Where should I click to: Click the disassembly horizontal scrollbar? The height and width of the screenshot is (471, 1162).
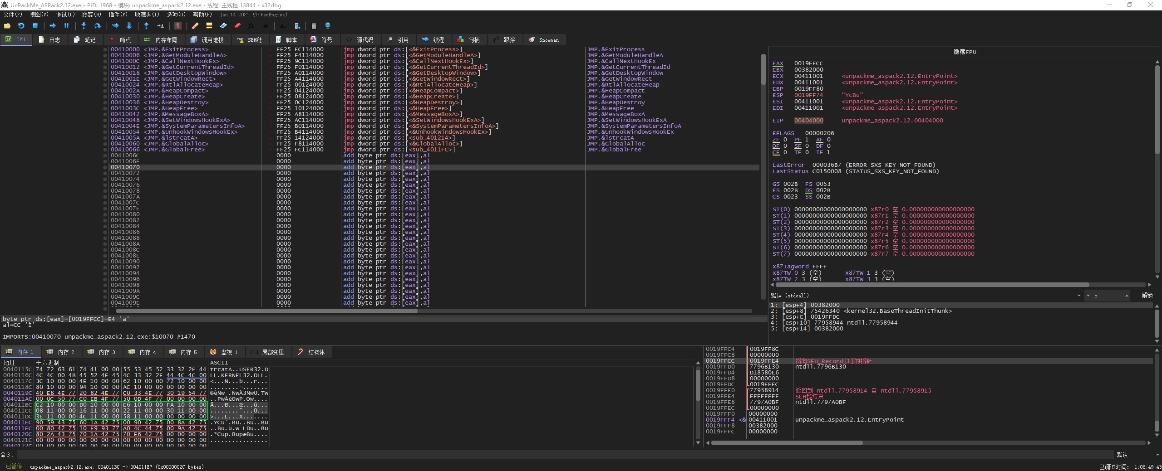coord(267,311)
